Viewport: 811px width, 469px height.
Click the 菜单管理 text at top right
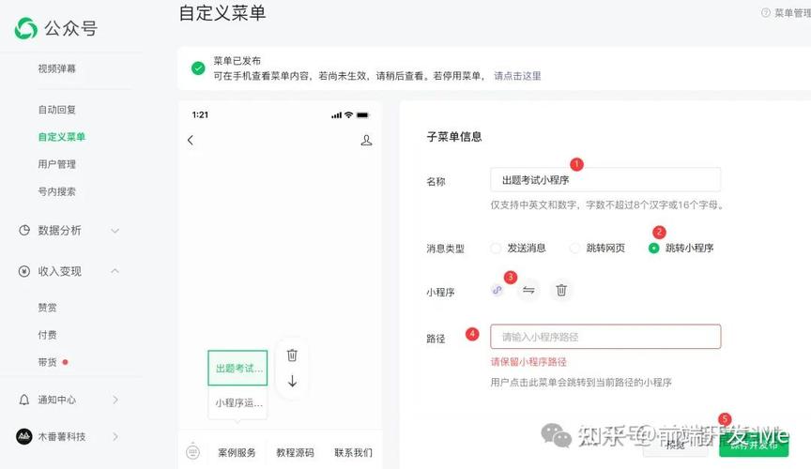click(792, 13)
